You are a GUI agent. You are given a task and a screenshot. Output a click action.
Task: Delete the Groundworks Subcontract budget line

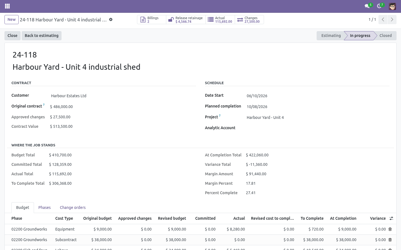point(390,240)
